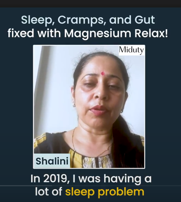The width and height of the screenshot is (181, 202).
Task: Click the word "Sleep," in the headline
Action: (38, 20)
